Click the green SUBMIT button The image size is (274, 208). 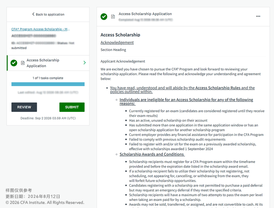click(x=72, y=107)
